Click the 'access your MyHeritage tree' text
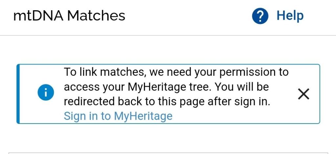This screenshot has width=336, height=154. [138, 87]
